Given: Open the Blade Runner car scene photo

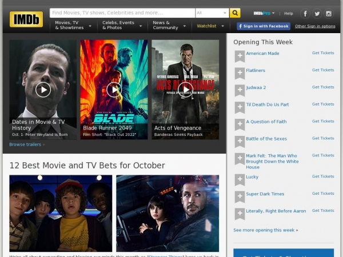Looking at the screenshot, I should coord(167,213).
